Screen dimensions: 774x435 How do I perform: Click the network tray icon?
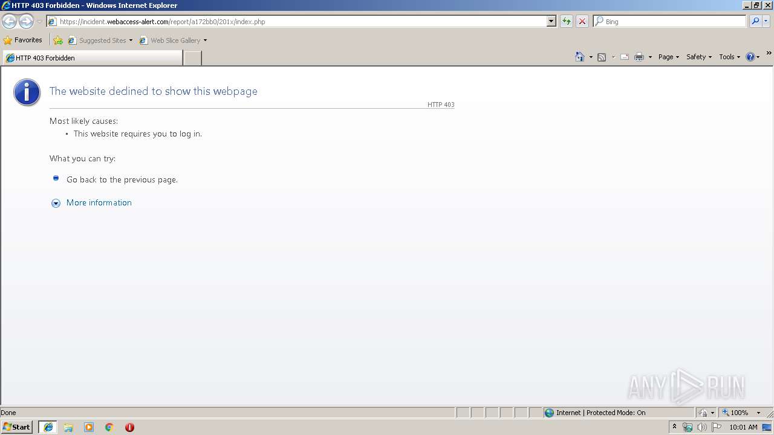688,427
